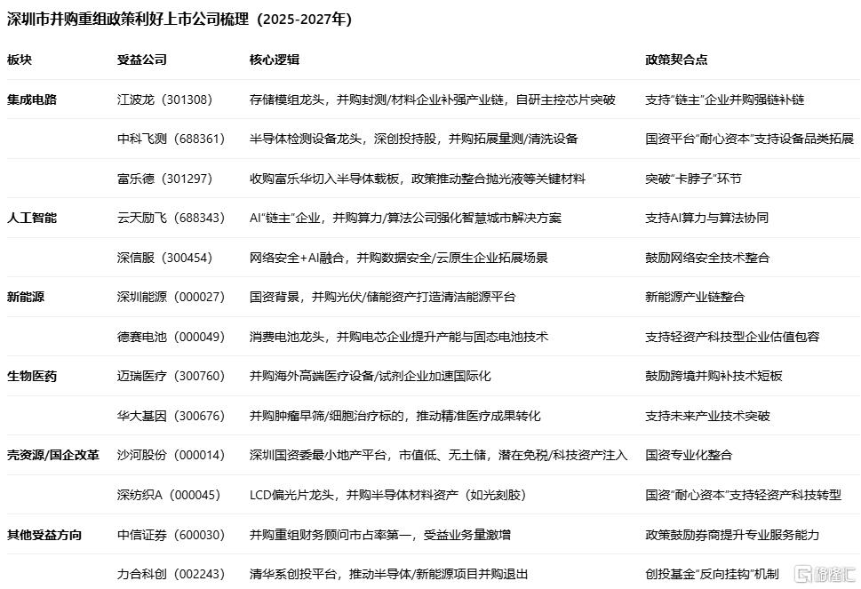Image resolution: width=861 pixels, height=589 pixels.
Task: Click policy text 支持AI算力与算法协同
Action: click(706, 218)
